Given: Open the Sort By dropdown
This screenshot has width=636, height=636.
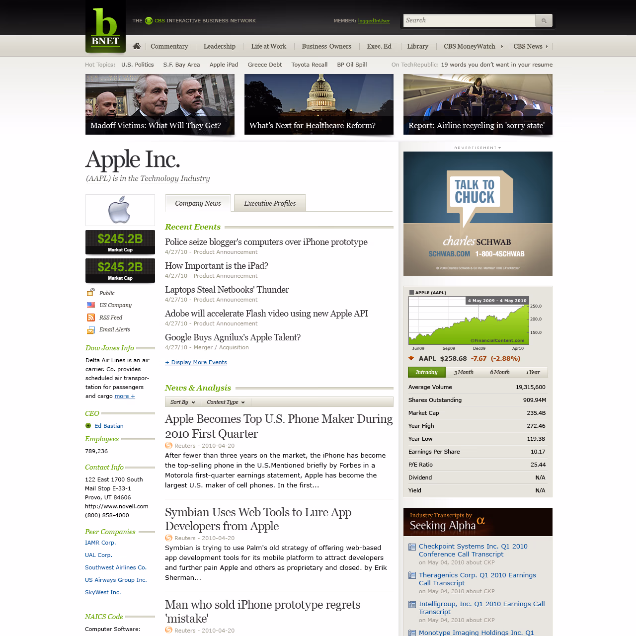Looking at the screenshot, I should pyautogui.click(x=182, y=402).
